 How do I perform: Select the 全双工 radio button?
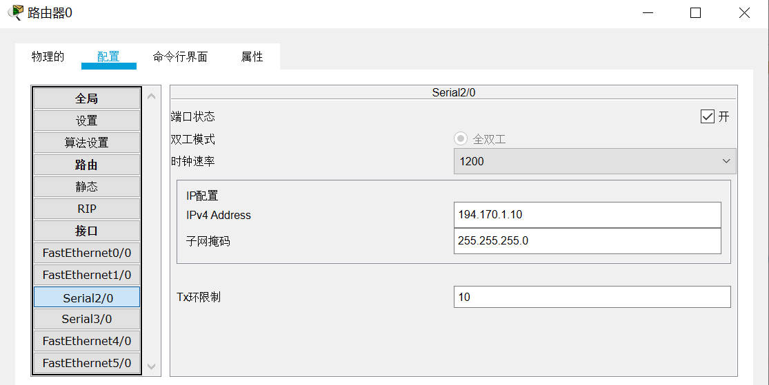(461, 138)
